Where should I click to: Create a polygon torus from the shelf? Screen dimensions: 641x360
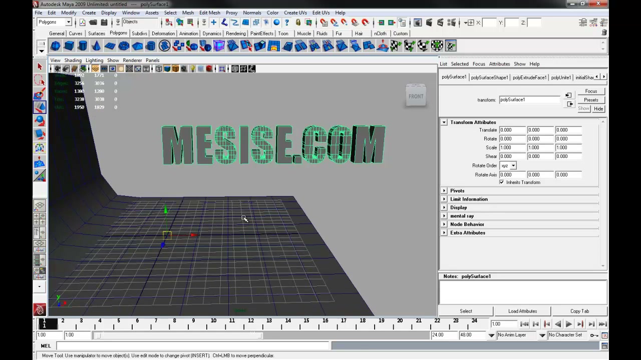124,46
